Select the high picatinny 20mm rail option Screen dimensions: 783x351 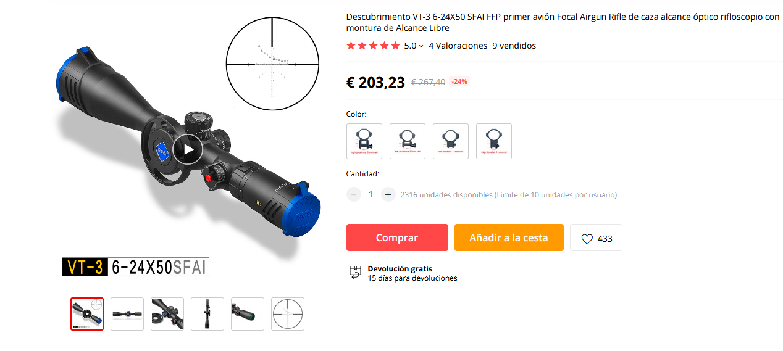click(364, 141)
